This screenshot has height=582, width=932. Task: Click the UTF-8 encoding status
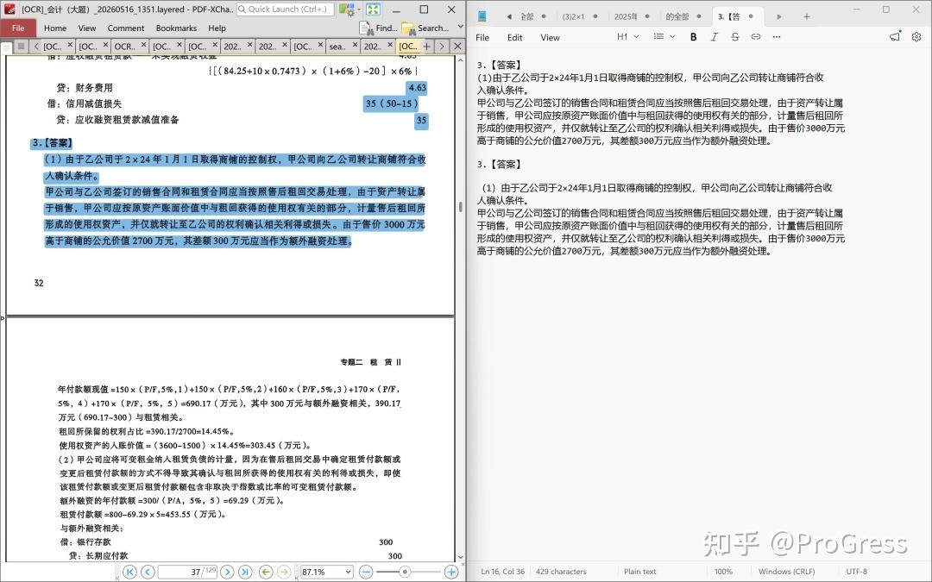tap(857, 572)
